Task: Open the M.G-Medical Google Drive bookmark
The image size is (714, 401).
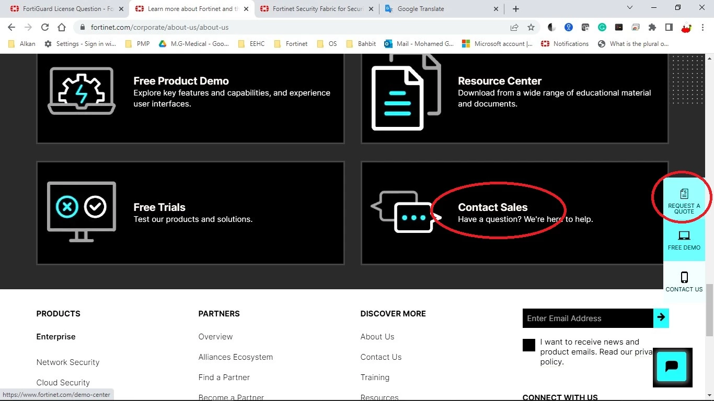Action: (194, 44)
